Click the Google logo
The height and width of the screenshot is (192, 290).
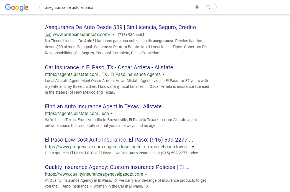pos(17,7)
